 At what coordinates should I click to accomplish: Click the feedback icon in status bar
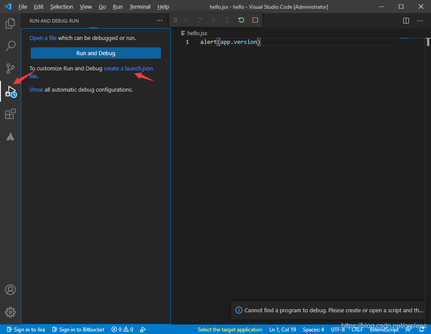408,330
